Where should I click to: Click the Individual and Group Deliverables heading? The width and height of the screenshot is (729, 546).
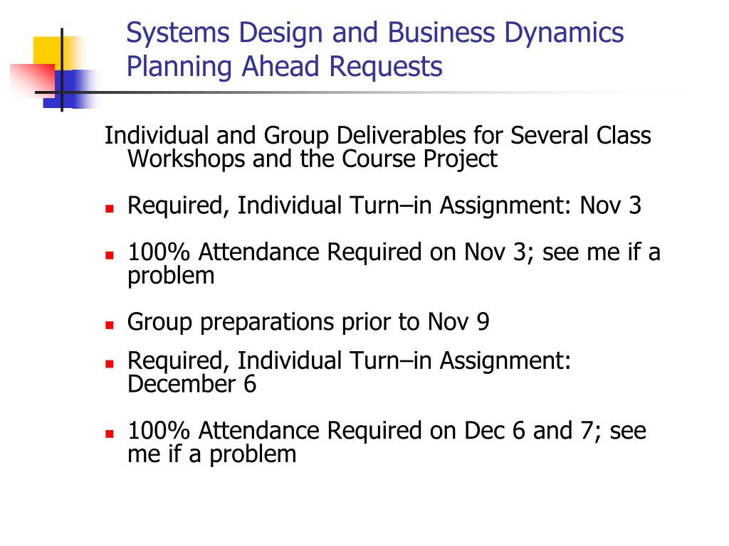[377, 136]
